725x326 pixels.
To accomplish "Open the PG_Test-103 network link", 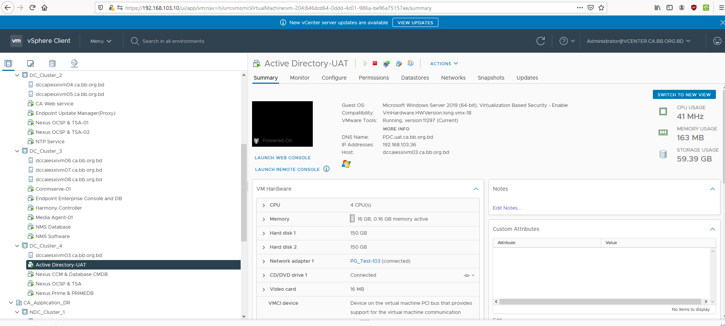I will [x=365, y=261].
